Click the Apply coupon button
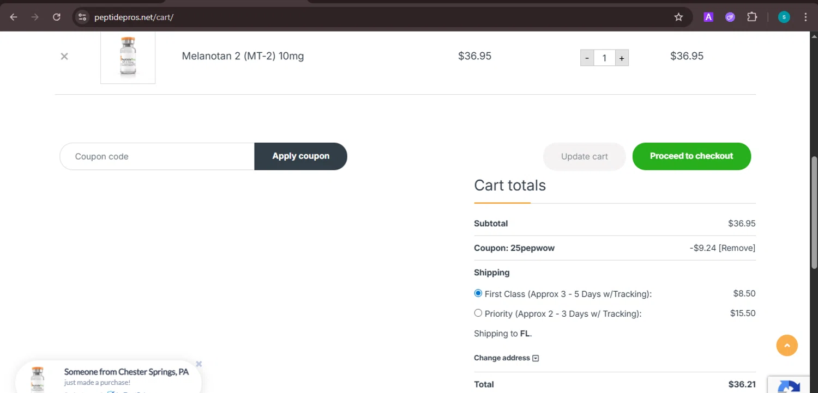Screen dimensions: 818x393 pyautogui.click(x=300, y=156)
